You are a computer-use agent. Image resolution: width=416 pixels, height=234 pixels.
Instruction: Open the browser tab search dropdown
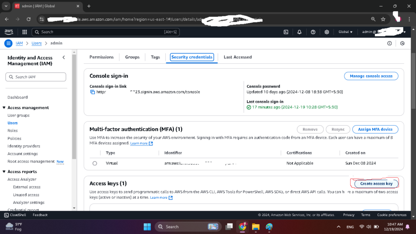coord(6,6)
